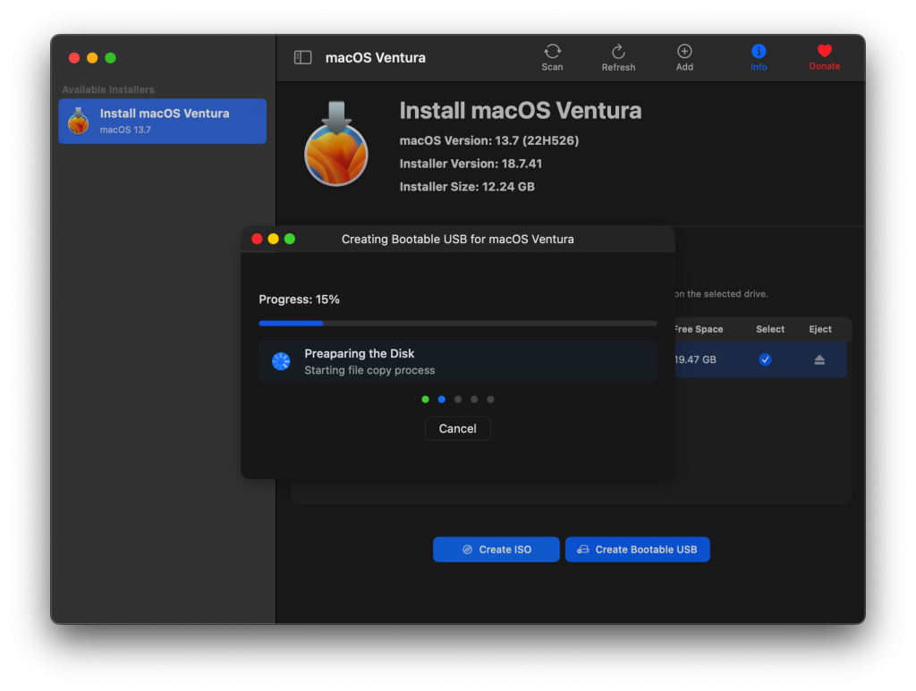
Task: Click the macOS Ventura toolbar title
Action: [x=375, y=58]
